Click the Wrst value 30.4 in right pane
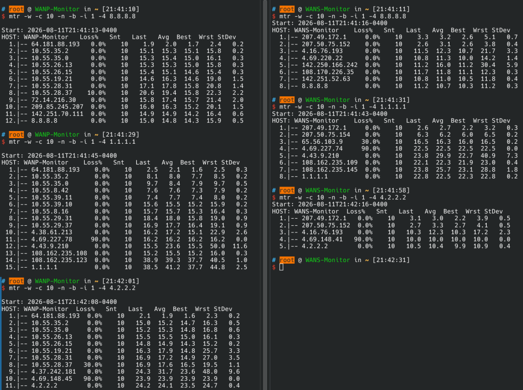The height and width of the screenshot is (390, 523). [488, 65]
